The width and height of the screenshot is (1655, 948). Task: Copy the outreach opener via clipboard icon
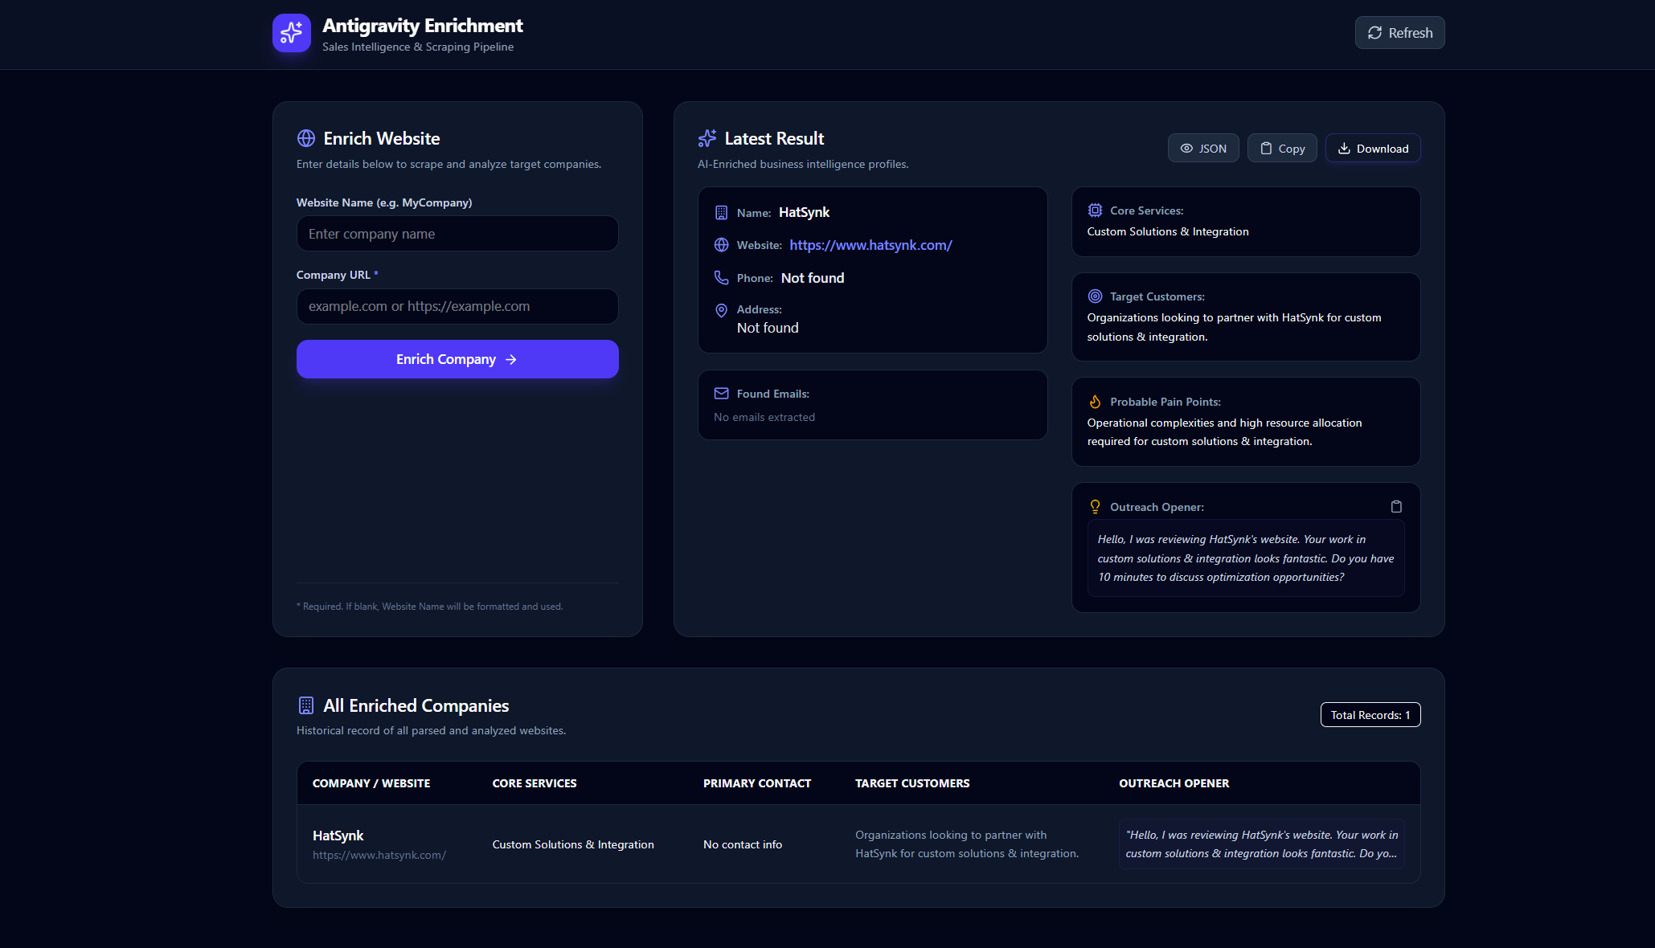tap(1396, 507)
